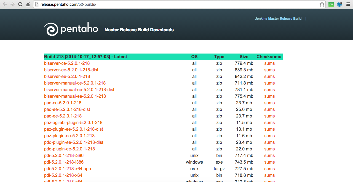Viewport: 353px width, 182px height.
Task: View sums for paz-agilebi-plugin-5.2.0.1-218
Action: tap(269, 123)
